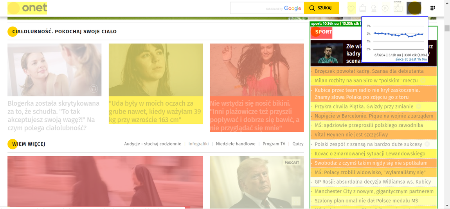Viewport: 450px width, 209px height.
Task: Open Kubica przez team radio headline
Action: [367, 94]
